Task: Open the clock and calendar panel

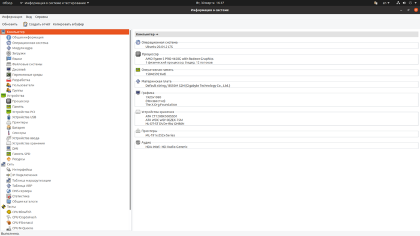Action: coord(210,3)
